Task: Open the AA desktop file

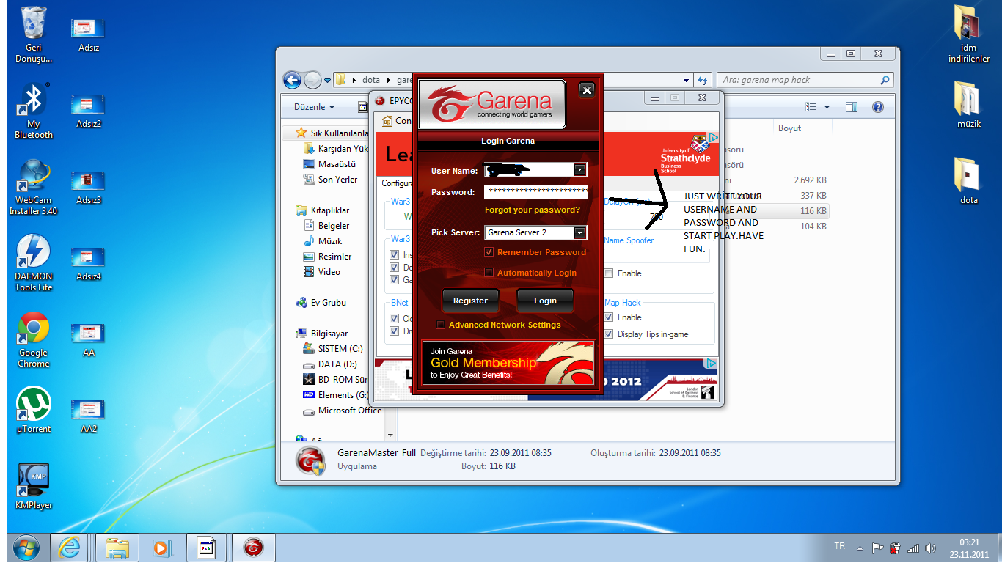Action: [88, 339]
